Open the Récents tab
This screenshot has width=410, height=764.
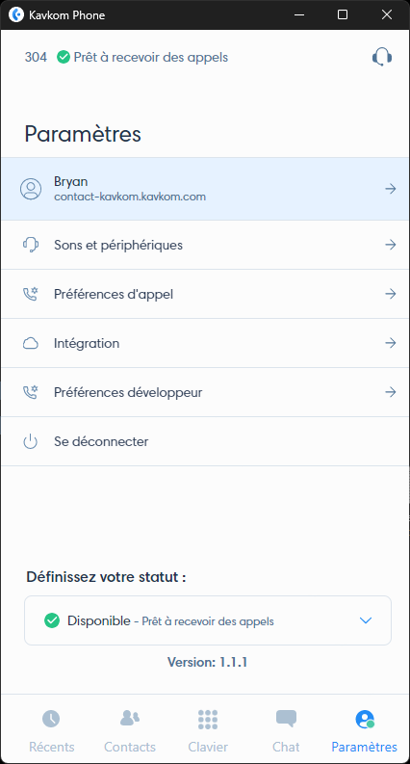pyautogui.click(x=52, y=730)
